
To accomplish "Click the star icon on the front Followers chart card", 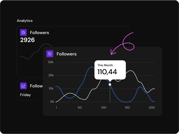I will point(50,54).
